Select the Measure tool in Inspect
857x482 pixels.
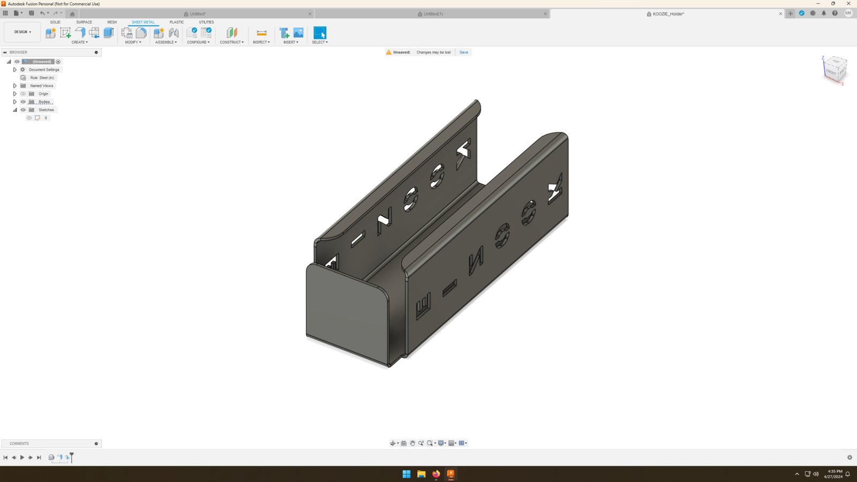261,33
